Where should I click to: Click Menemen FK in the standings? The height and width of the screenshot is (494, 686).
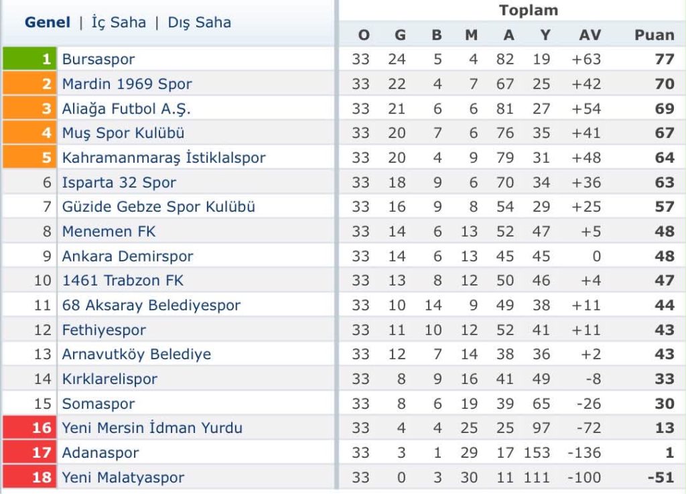tap(107, 231)
